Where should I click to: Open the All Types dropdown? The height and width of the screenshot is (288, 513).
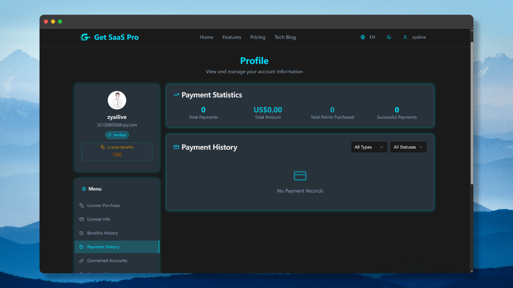(369, 147)
